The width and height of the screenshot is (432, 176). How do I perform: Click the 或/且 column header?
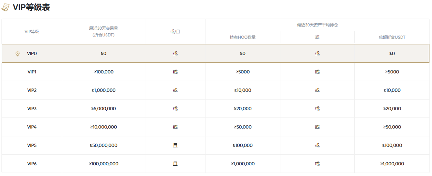[x=175, y=31]
